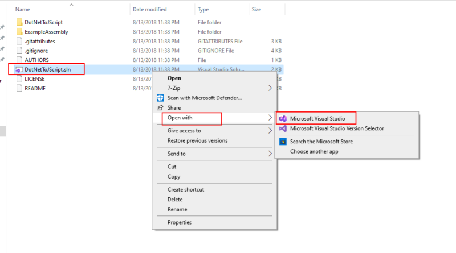Select the .gitignore file row
The width and height of the screenshot is (456, 253).
pos(36,51)
